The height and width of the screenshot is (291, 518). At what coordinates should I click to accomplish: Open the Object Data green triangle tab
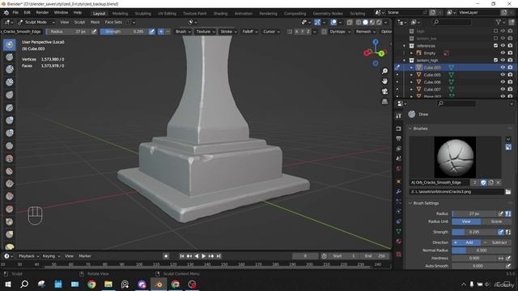pos(399,231)
